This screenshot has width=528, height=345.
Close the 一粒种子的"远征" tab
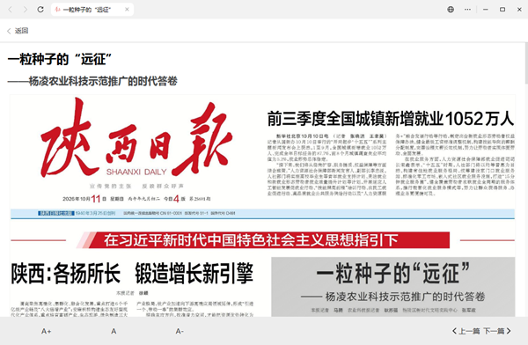point(127,10)
